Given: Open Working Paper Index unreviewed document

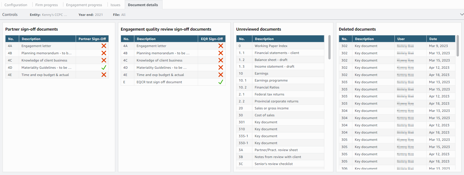Looking at the screenshot, I should (271, 46).
